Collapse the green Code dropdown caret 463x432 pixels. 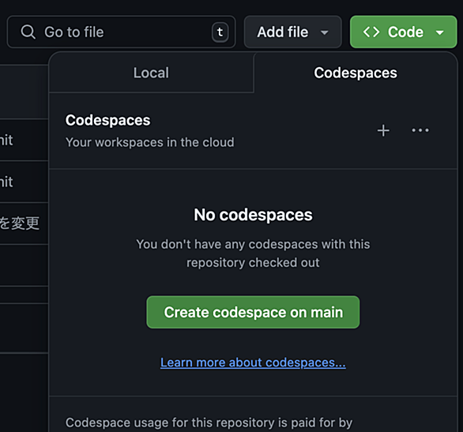point(439,32)
